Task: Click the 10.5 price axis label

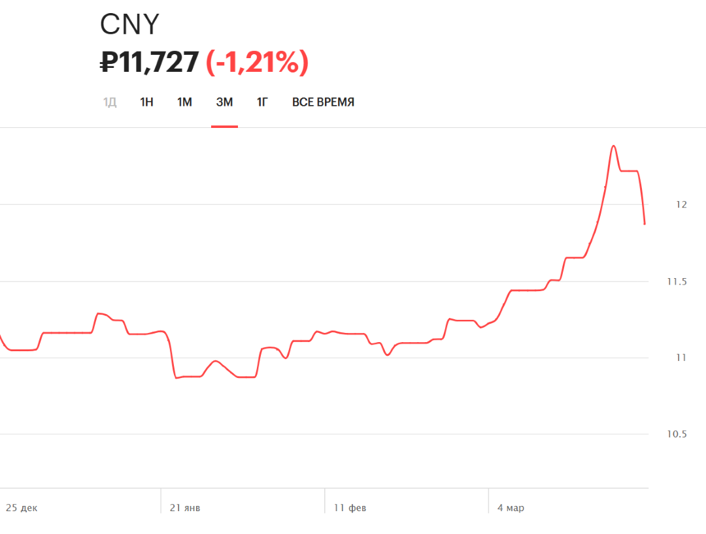Action: click(677, 434)
